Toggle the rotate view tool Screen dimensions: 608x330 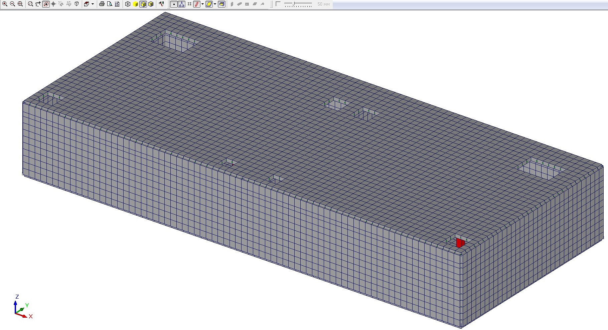pos(46,4)
